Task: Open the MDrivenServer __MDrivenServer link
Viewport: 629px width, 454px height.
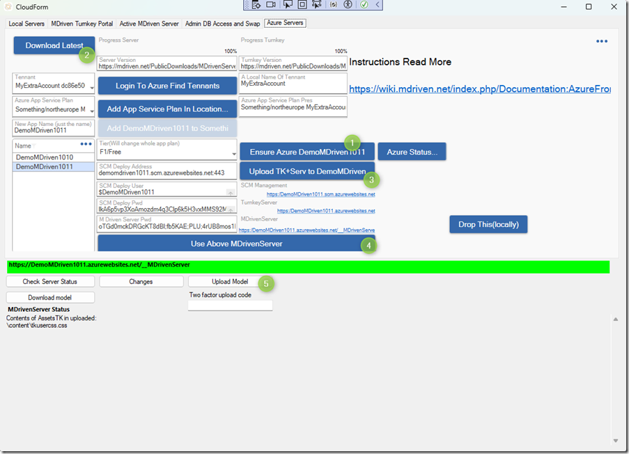Action: pos(307,230)
